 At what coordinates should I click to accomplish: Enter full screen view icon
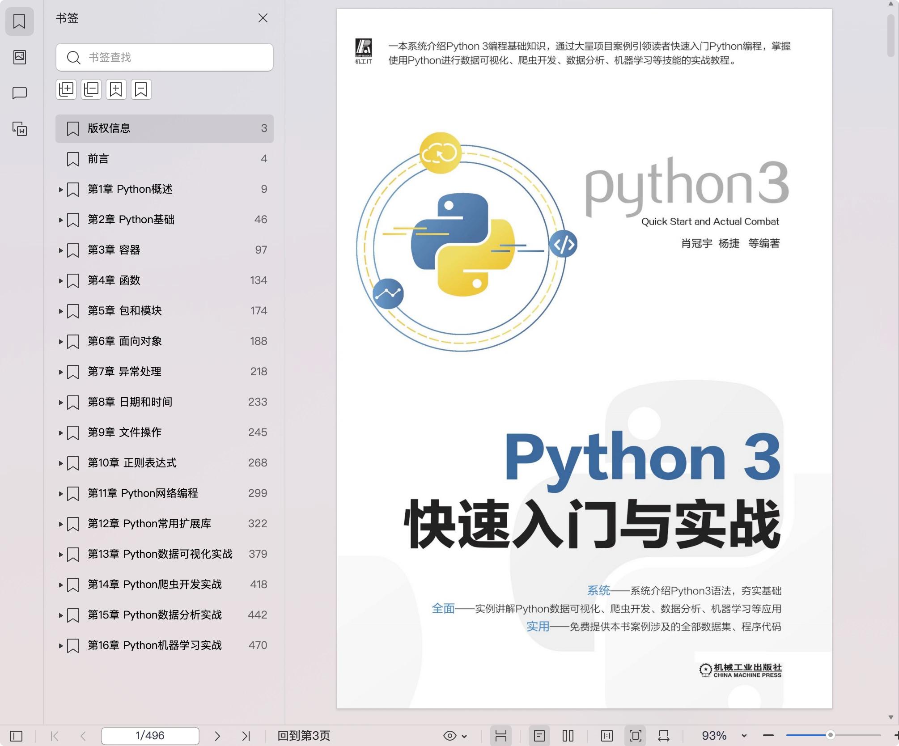pos(636,736)
